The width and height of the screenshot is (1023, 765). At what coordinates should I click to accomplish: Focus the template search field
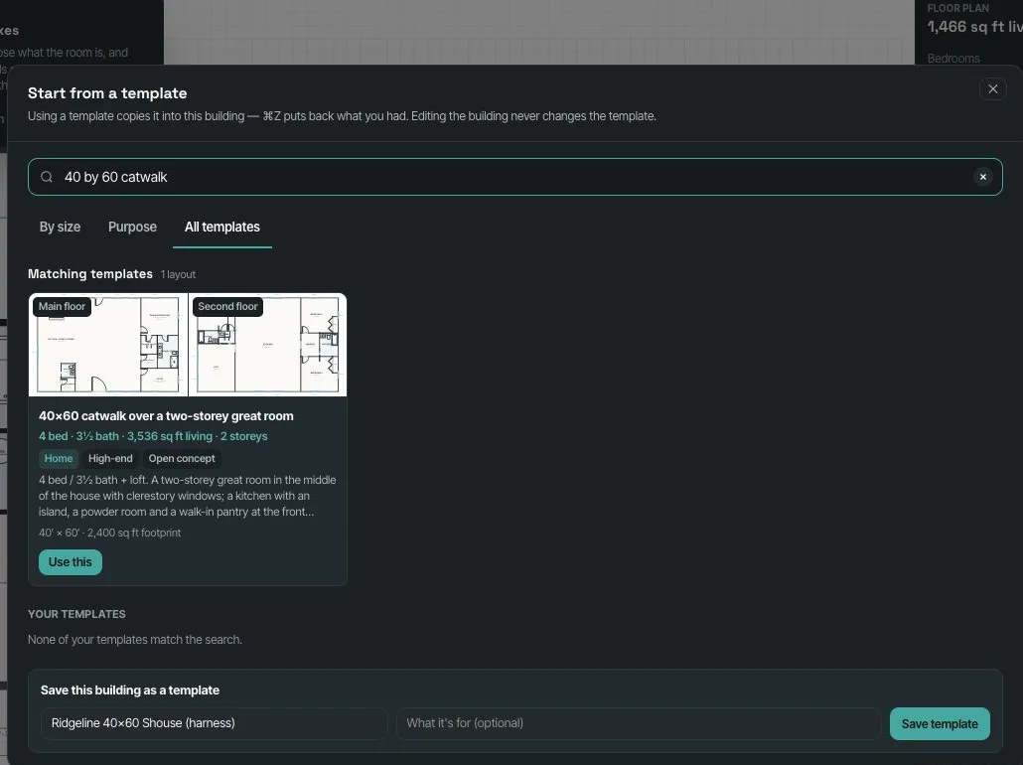click(514, 177)
